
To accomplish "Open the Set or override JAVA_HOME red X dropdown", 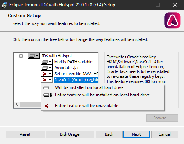I will point(46,74).
